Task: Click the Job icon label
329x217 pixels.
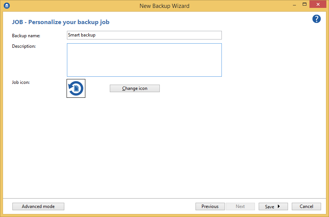Action: [x=20, y=82]
